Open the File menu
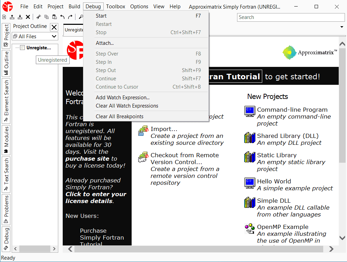This screenshot has height=262, width=347. (24, 7)
